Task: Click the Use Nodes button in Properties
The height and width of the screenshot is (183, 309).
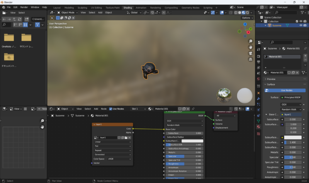Action: tap(285, 91)
